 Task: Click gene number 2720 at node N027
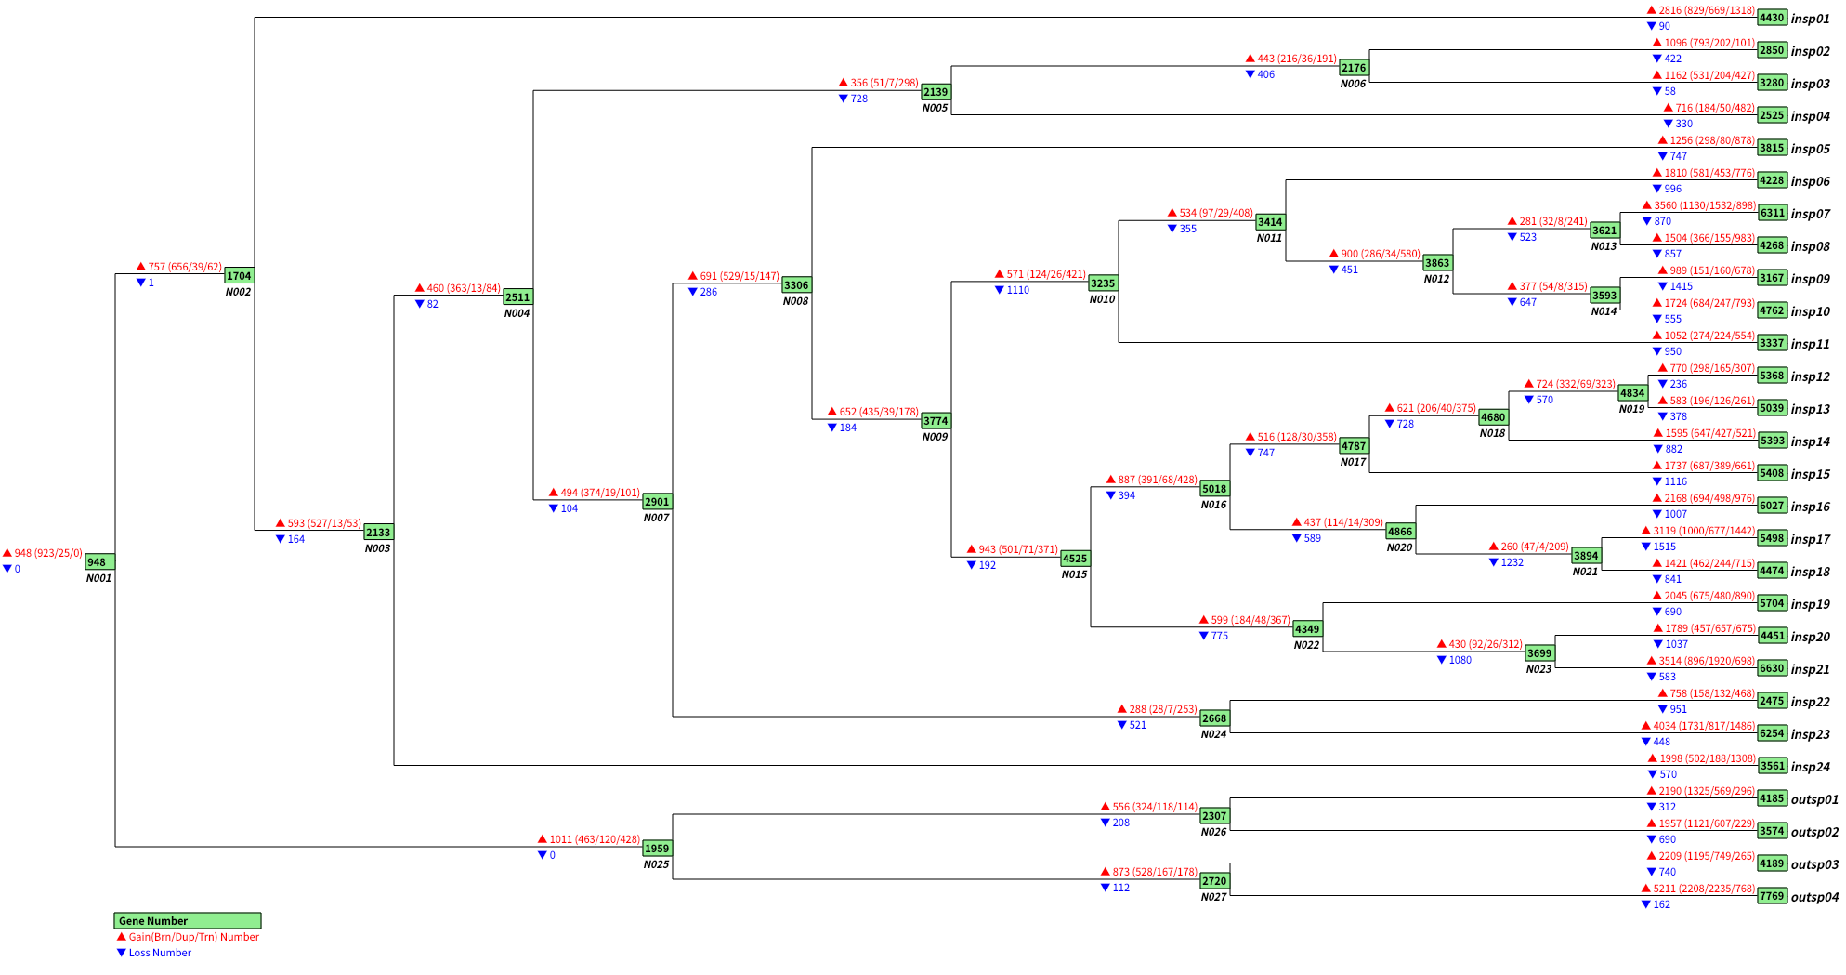(1214, 880)
